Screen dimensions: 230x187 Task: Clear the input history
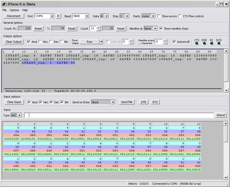tap(14, 102)
